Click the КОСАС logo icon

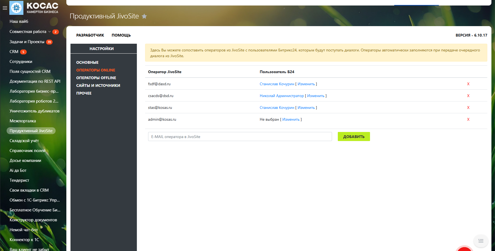[x=16, y=8]
